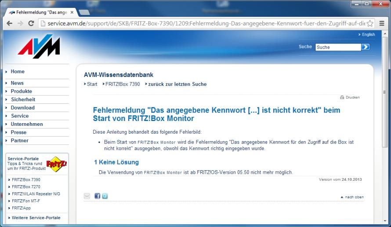The height and width of the screenshot is (227, 391).
Task: Open the Chrome menu icon
Action: tap(382, 23)
